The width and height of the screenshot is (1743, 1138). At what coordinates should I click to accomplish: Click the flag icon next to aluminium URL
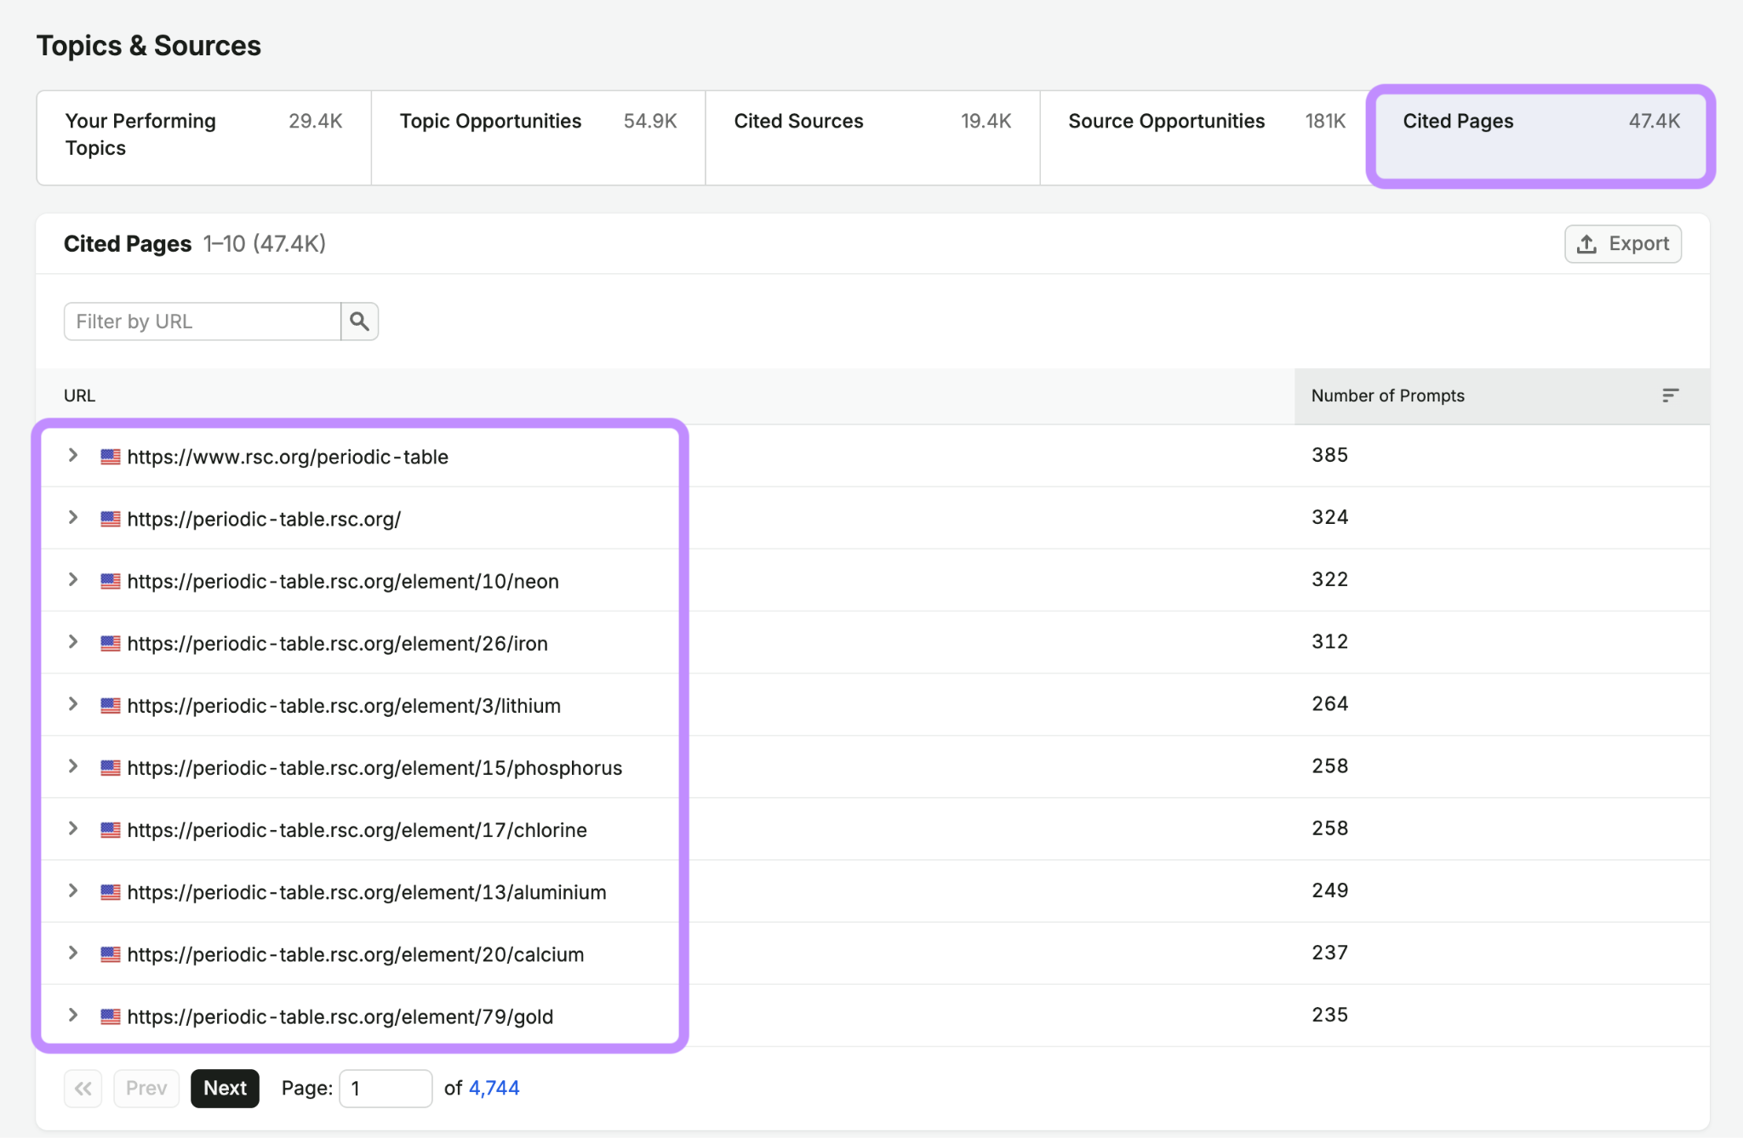(x=111, y=892)
